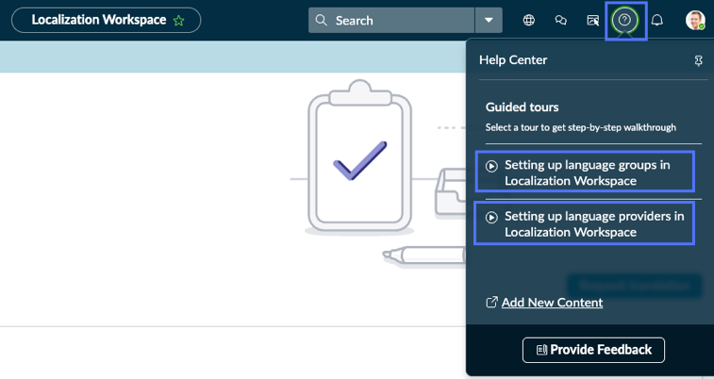Click the Guided tours heading

pyautogui.click(x=522, y=107)
